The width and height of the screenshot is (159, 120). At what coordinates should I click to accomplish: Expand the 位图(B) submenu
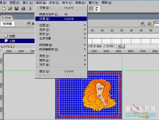click(61, 25)
